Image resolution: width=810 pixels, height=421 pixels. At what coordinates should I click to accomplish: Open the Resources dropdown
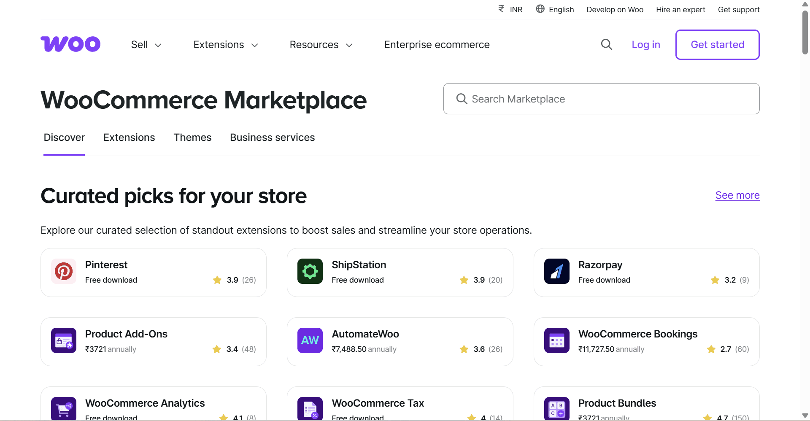click(x=321, y=44)
